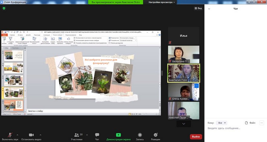Screen dimensions: 267x142
Task: Toggle Показать элементы управления проигрывателем checkbox
Action: 74,43
